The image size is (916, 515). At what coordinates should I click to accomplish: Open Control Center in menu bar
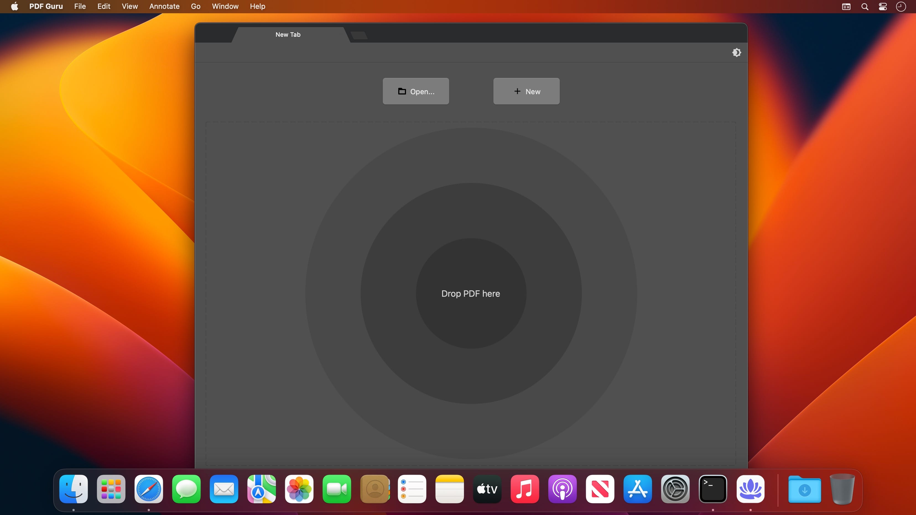(883, 7)
